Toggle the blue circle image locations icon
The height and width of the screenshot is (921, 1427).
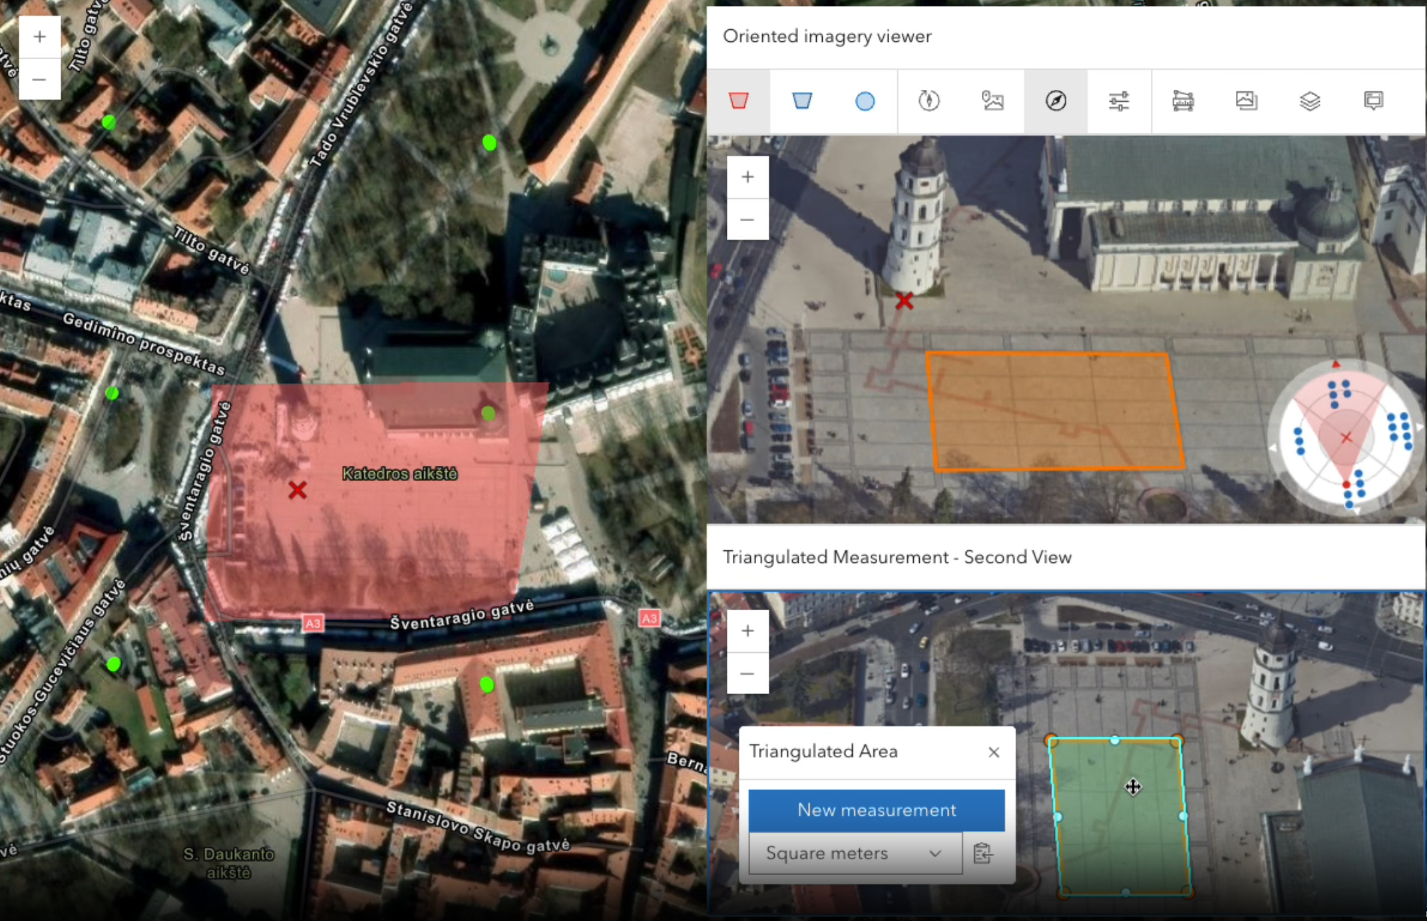tap(865, 101)
